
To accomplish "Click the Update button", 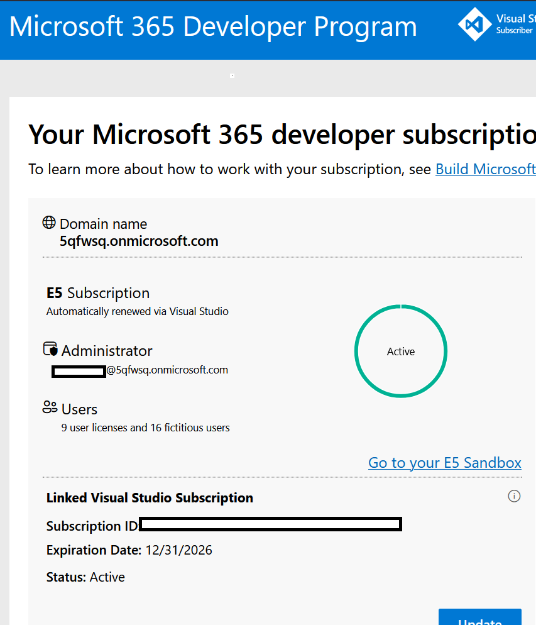I will pos(480,617).
